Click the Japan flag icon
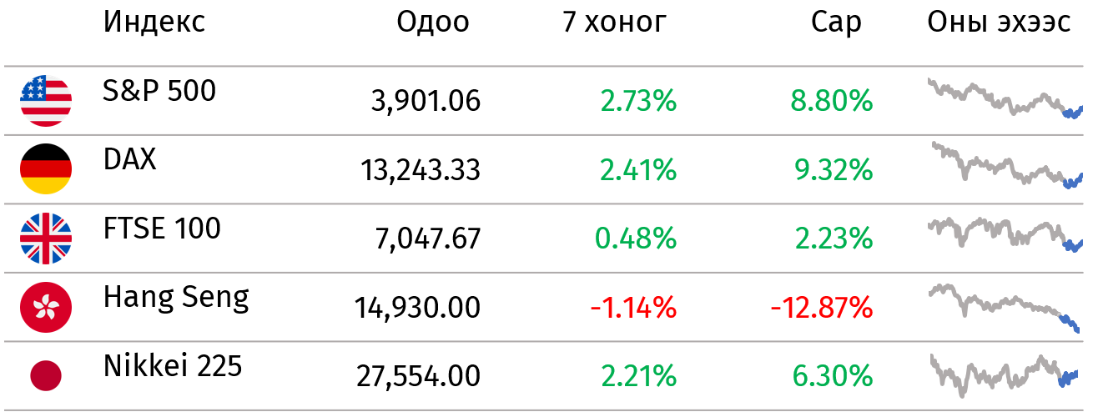 click(46, 376)
